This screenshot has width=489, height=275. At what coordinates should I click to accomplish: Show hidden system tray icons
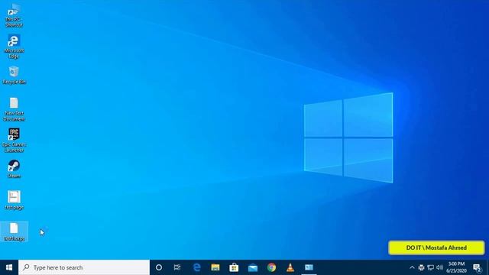pyautogui.click(x=412, y=267)
